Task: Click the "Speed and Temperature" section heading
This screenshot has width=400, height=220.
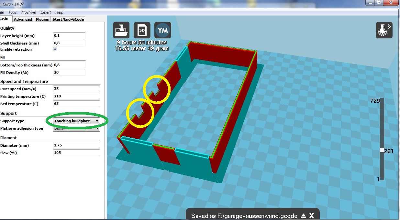Action: tap(24, 82)
